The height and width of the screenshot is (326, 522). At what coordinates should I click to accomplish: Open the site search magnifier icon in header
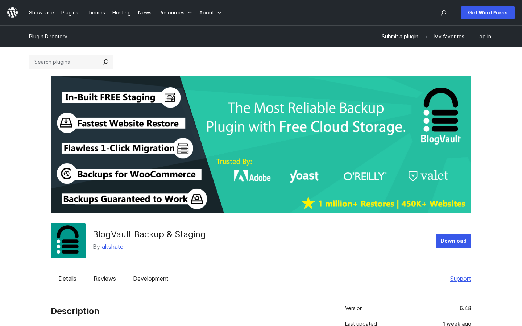pyautogui.click(x=444, y=13)
